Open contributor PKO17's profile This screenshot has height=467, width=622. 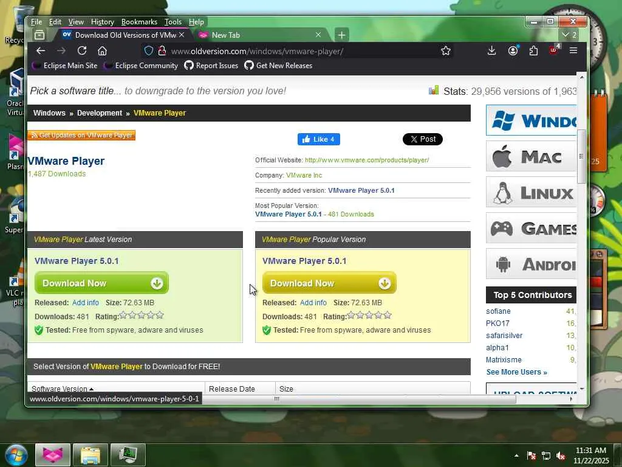coord(497,323)
